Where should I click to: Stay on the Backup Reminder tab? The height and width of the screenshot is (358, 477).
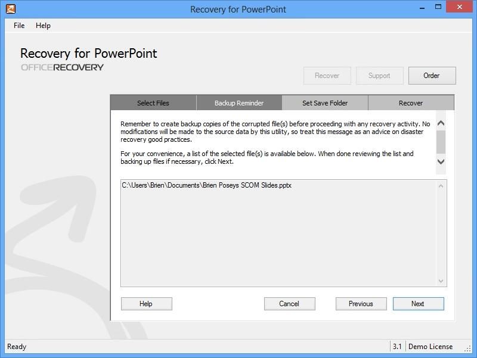[x=238, y=102]
